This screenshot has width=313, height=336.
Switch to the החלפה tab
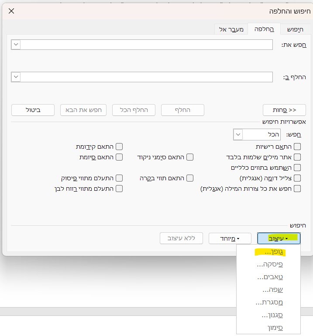tap(264, 29)
